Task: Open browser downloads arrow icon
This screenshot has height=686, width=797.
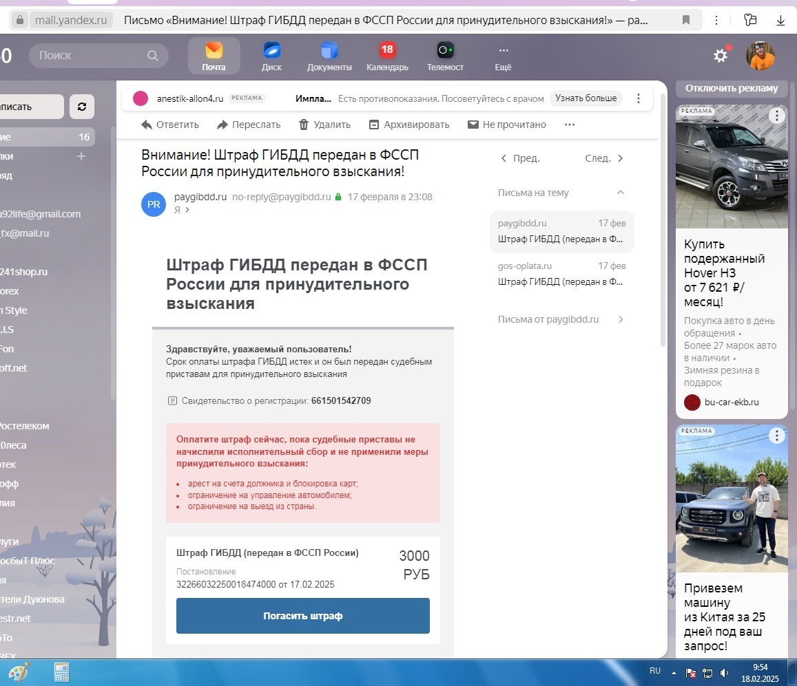Action: 780,20
